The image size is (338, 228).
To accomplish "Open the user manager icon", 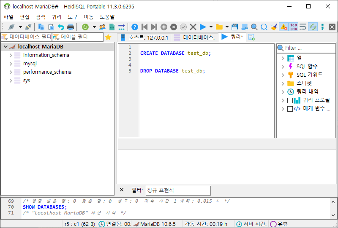I will [x=102, y=27].
